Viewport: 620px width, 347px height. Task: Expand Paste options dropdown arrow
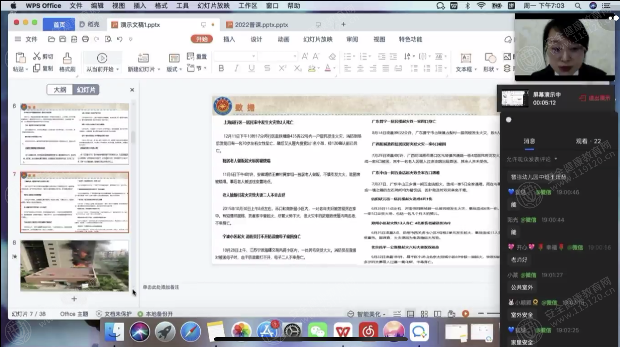point(27,70)
